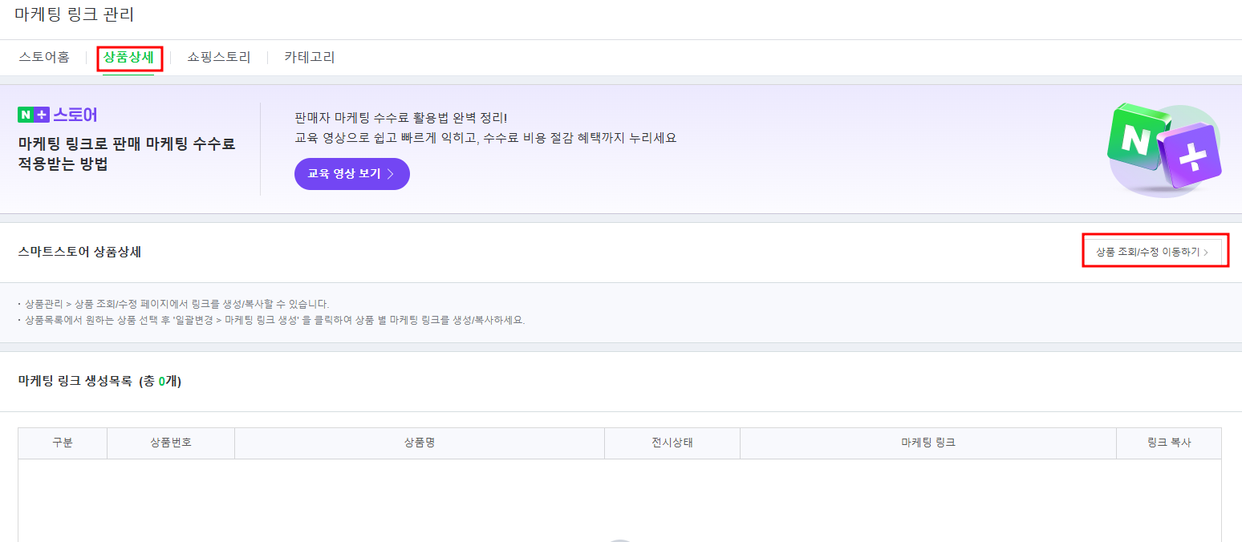Click the 링크 복사 column header

tap(1169, 443)
